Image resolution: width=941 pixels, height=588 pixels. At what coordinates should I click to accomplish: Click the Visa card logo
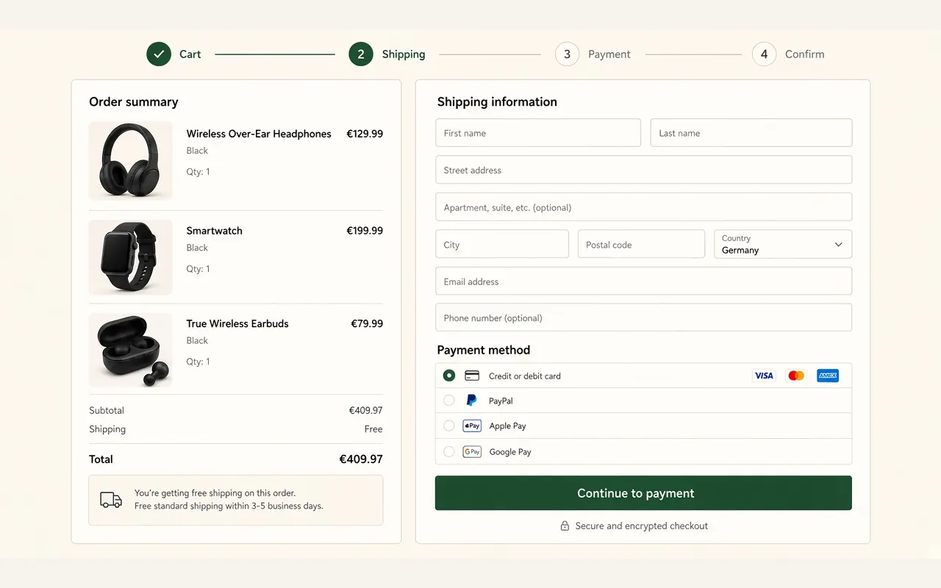click(764, 376)
